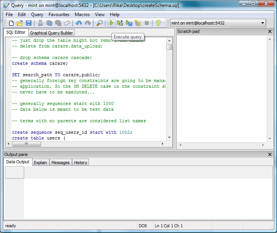This screenshot has height=233, width=277.
Task: Click the 'terms with no parents' comment line
Action: (x=79, y=121)
